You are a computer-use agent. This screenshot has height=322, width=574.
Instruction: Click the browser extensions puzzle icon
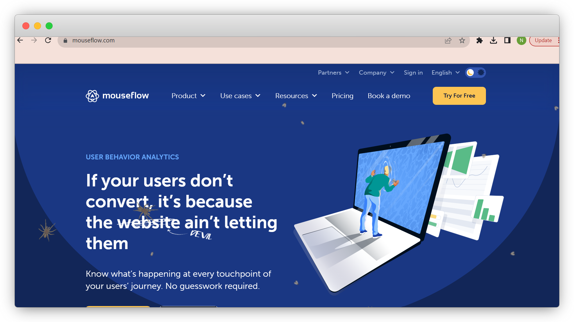tap(479, 40)
